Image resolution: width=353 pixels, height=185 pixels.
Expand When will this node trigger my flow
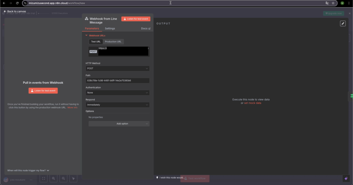(x=28, y=171)
